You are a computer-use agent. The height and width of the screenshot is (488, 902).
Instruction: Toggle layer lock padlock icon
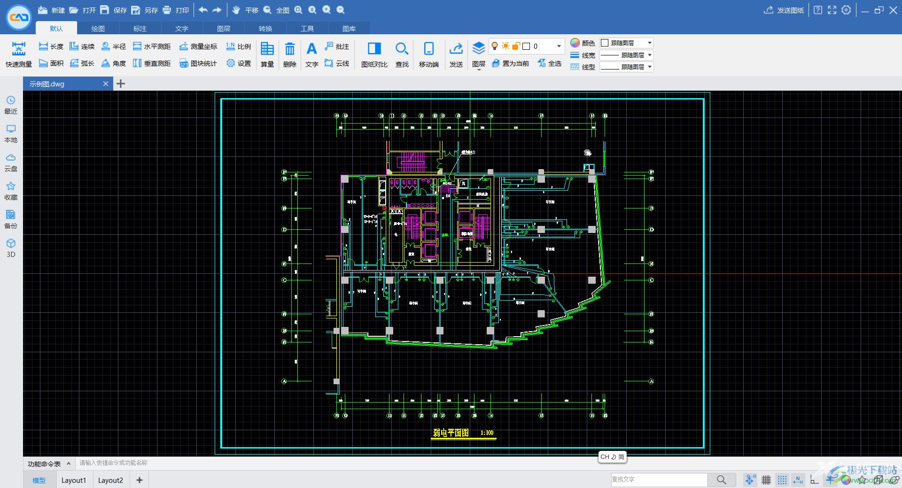[x=516, y=46]
